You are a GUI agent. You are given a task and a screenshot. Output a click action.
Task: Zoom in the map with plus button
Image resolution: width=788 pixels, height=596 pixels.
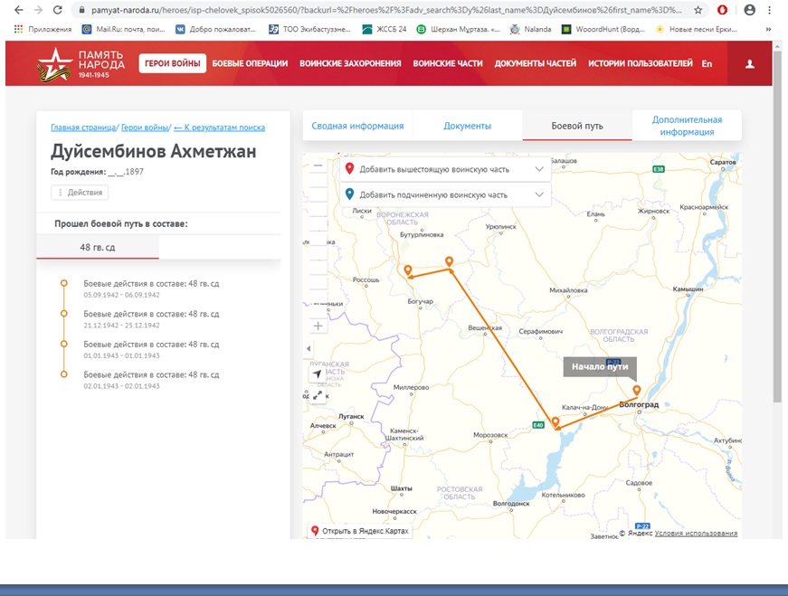(x=318, y=326)
